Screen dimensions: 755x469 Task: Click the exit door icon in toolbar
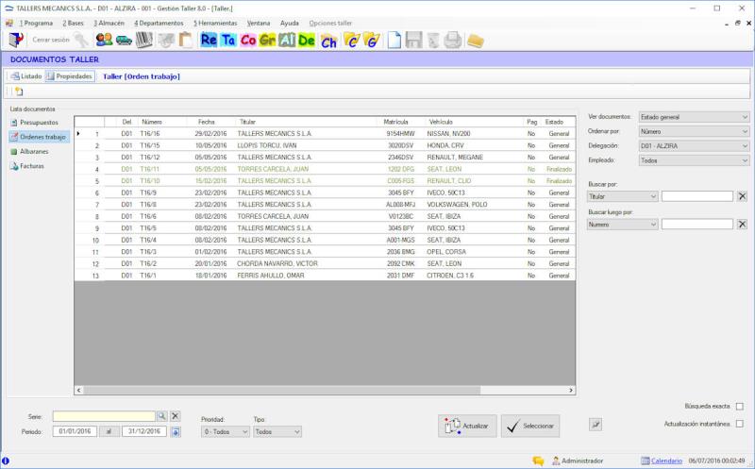[x=16, y=40]
